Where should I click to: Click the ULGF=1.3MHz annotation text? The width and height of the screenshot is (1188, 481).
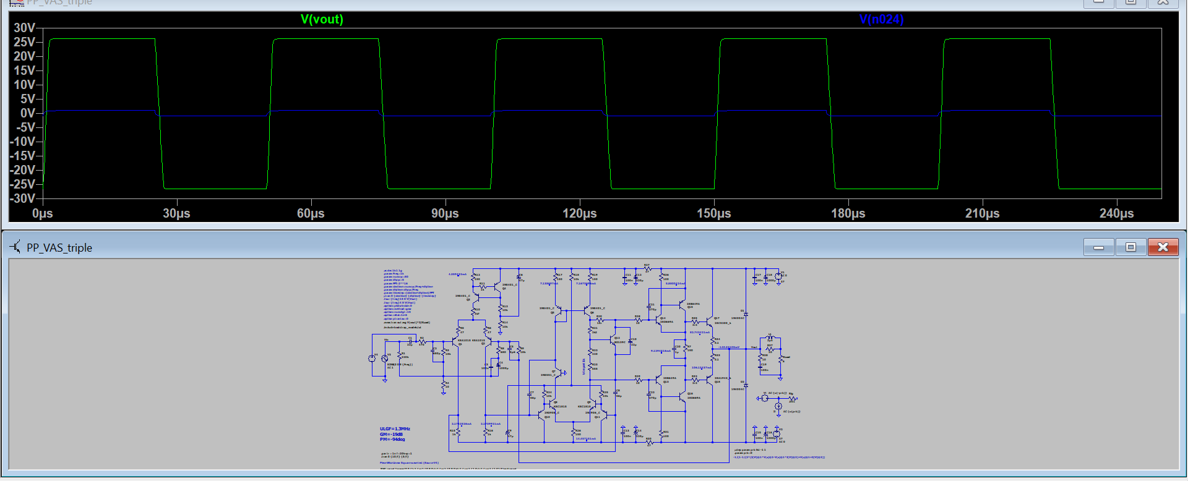(395, 428)
